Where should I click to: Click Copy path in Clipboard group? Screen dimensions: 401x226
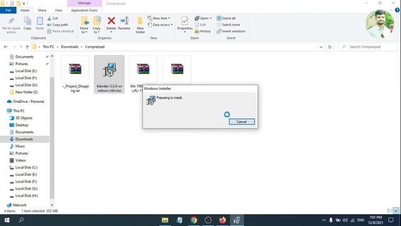pos(58,25)
